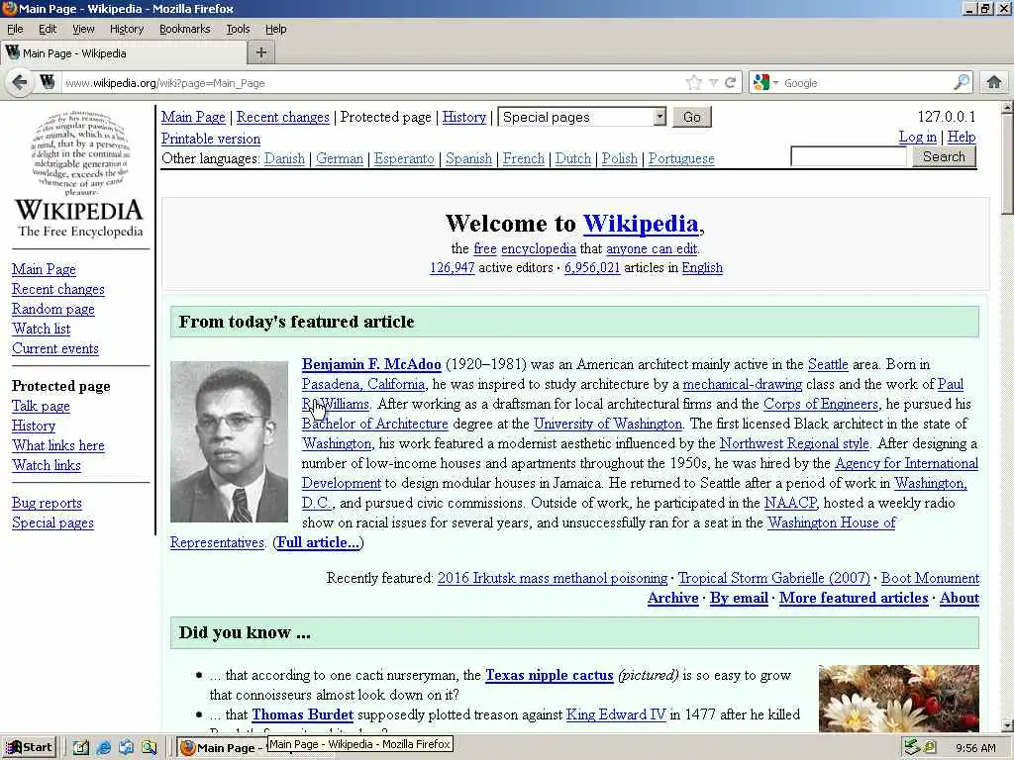Open the Thomas Burdet link
Viewport: 1014px width, 760px height.
pos(303,714)
